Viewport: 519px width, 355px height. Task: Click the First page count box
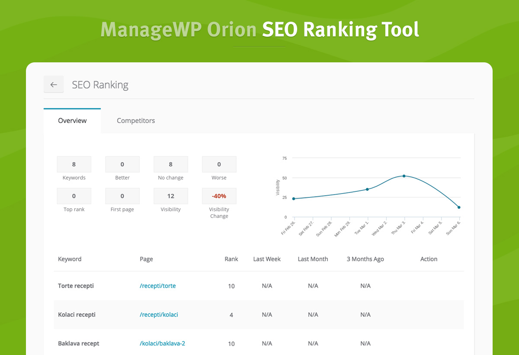point(122,196)
